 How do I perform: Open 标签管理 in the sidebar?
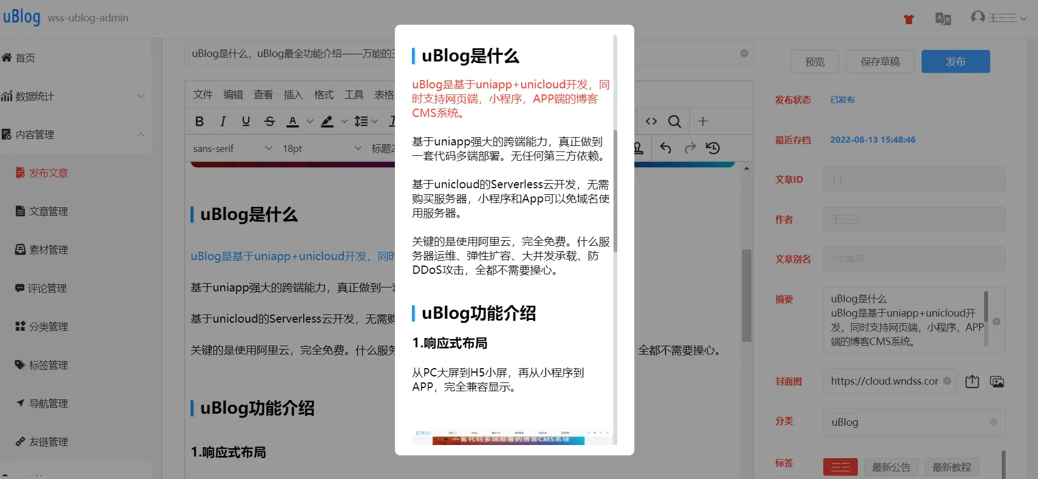76,365
